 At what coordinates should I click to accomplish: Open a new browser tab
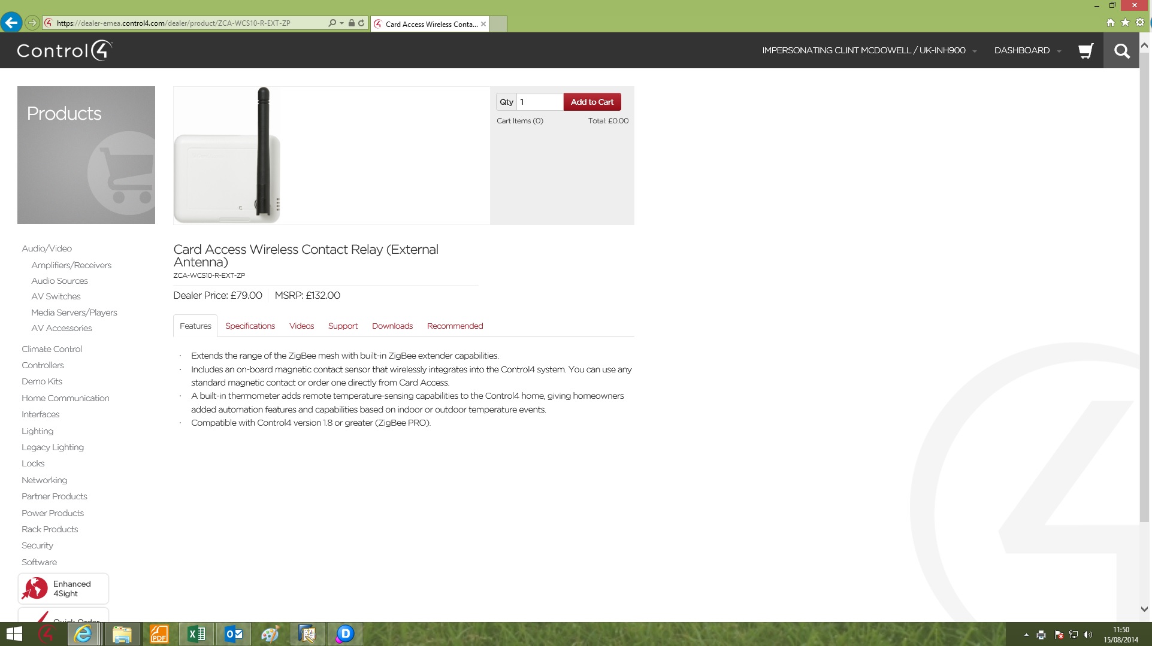(x=498, y=24)
